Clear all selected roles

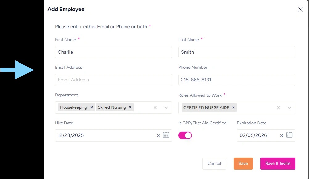click(278, 108)
